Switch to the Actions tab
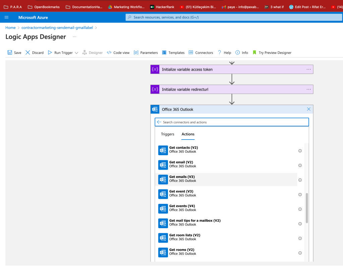Screen dimensions: 343x271 click(188, 134)
